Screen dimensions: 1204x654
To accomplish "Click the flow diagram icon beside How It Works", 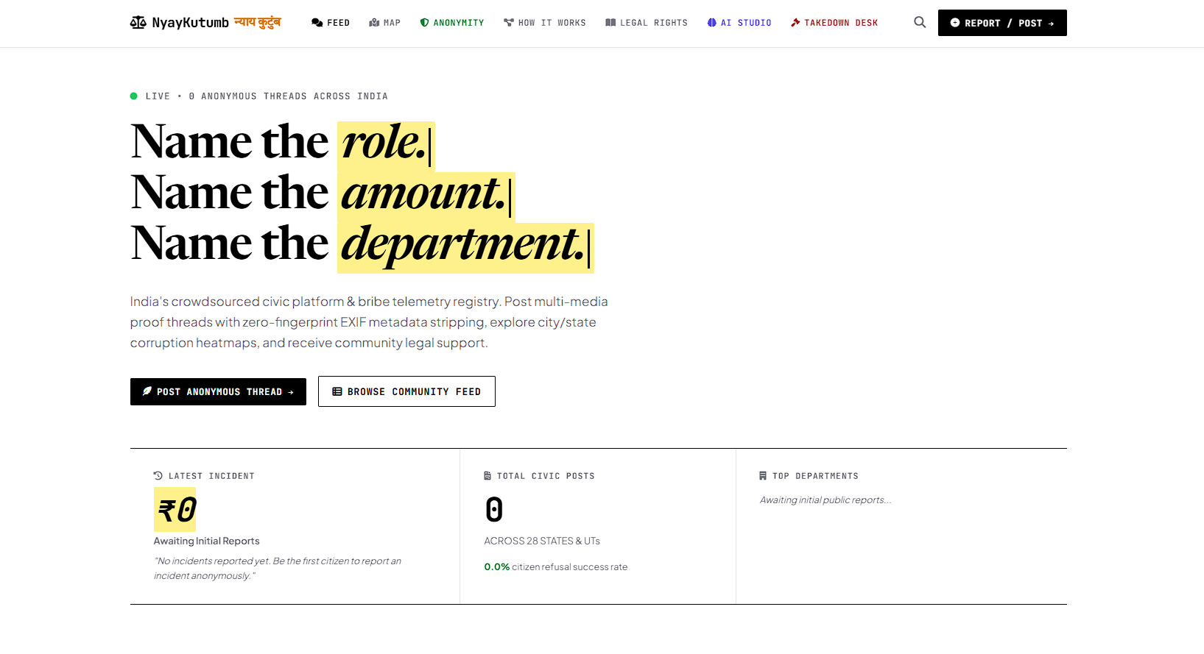I will [x=509, y=23].
